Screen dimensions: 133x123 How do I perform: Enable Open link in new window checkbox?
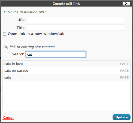point(5,34)
